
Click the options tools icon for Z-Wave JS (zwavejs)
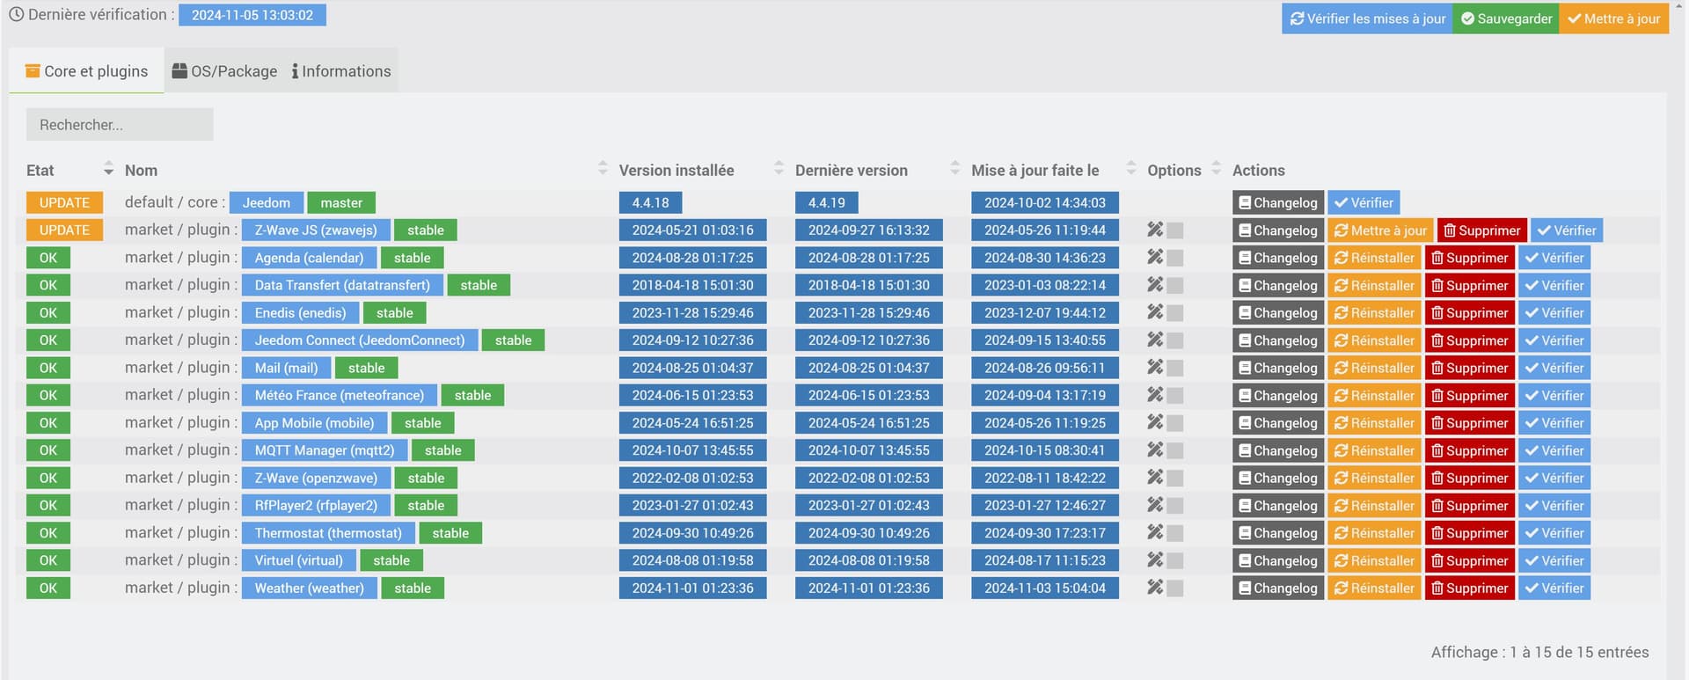[x=1155, y=230]
